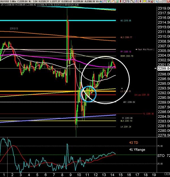Click the blue chain link icon
The height and width of the screenshot is (177, 170).
[157, 1]
